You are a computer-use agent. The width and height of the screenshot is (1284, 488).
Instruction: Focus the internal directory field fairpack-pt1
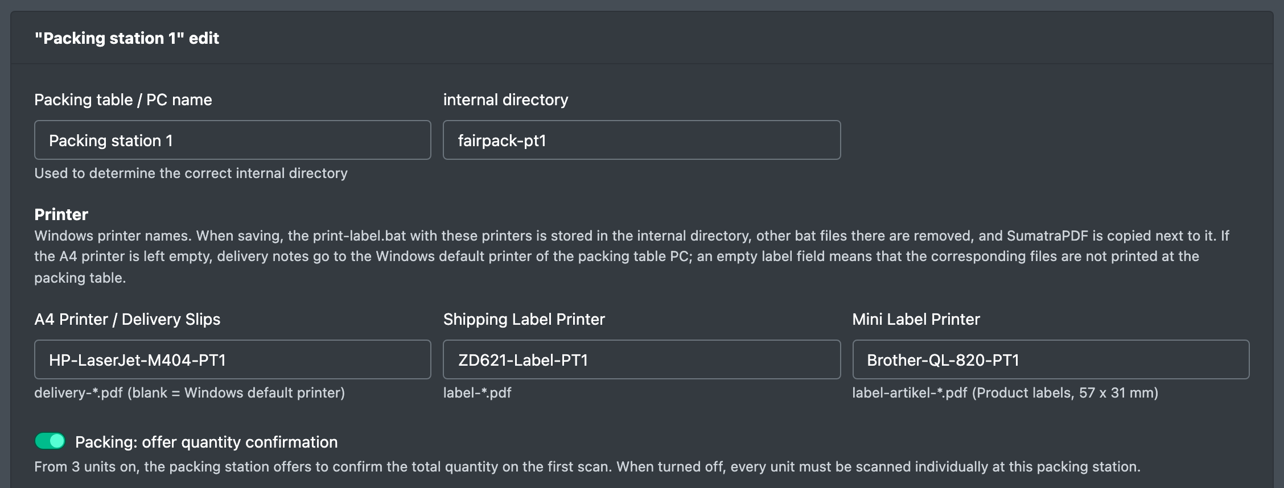pyautogui.click(x=641, y=140)
